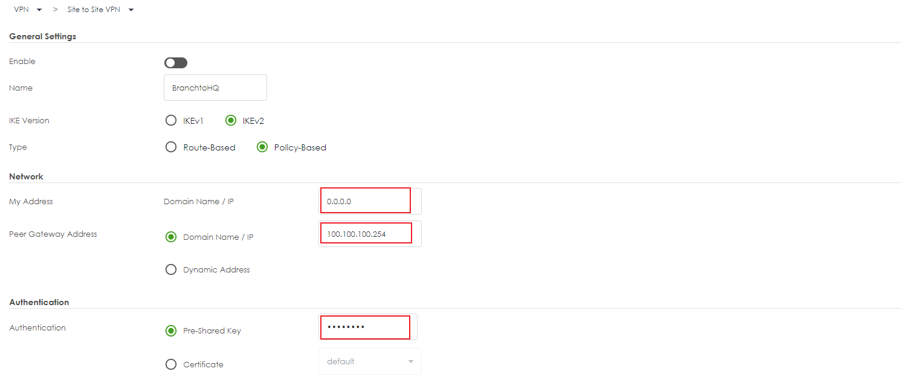Click the Site to Site VPN breadcrumb
901x380 pixels.
tap(95, 10)
